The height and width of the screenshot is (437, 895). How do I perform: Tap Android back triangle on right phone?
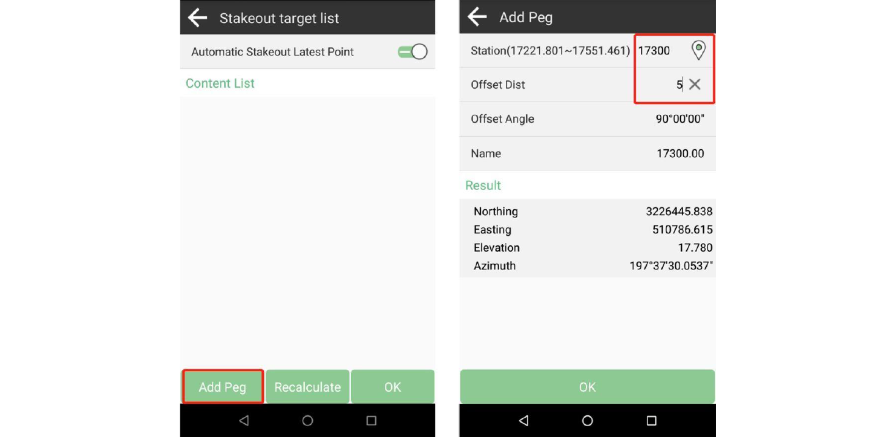(x=523, y=421)
